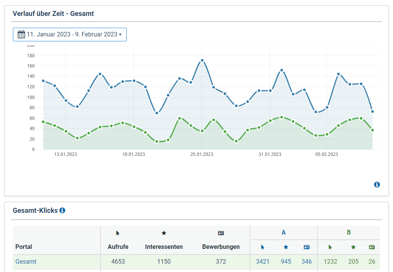Select blue star icon under column A
The width and height of the screenshot is (393, 272).
[286, 247]
